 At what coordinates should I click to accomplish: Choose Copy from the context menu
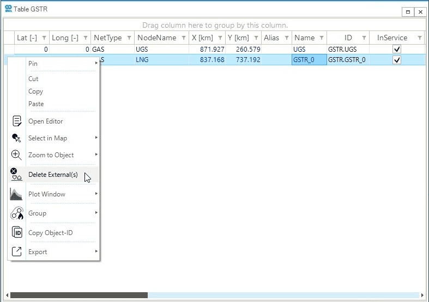click(53, 91)
